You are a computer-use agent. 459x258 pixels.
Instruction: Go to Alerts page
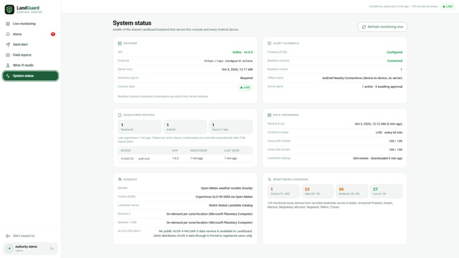coord(30,34)
